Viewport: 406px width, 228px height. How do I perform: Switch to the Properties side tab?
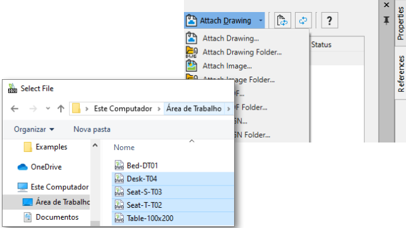click(400, 23)
